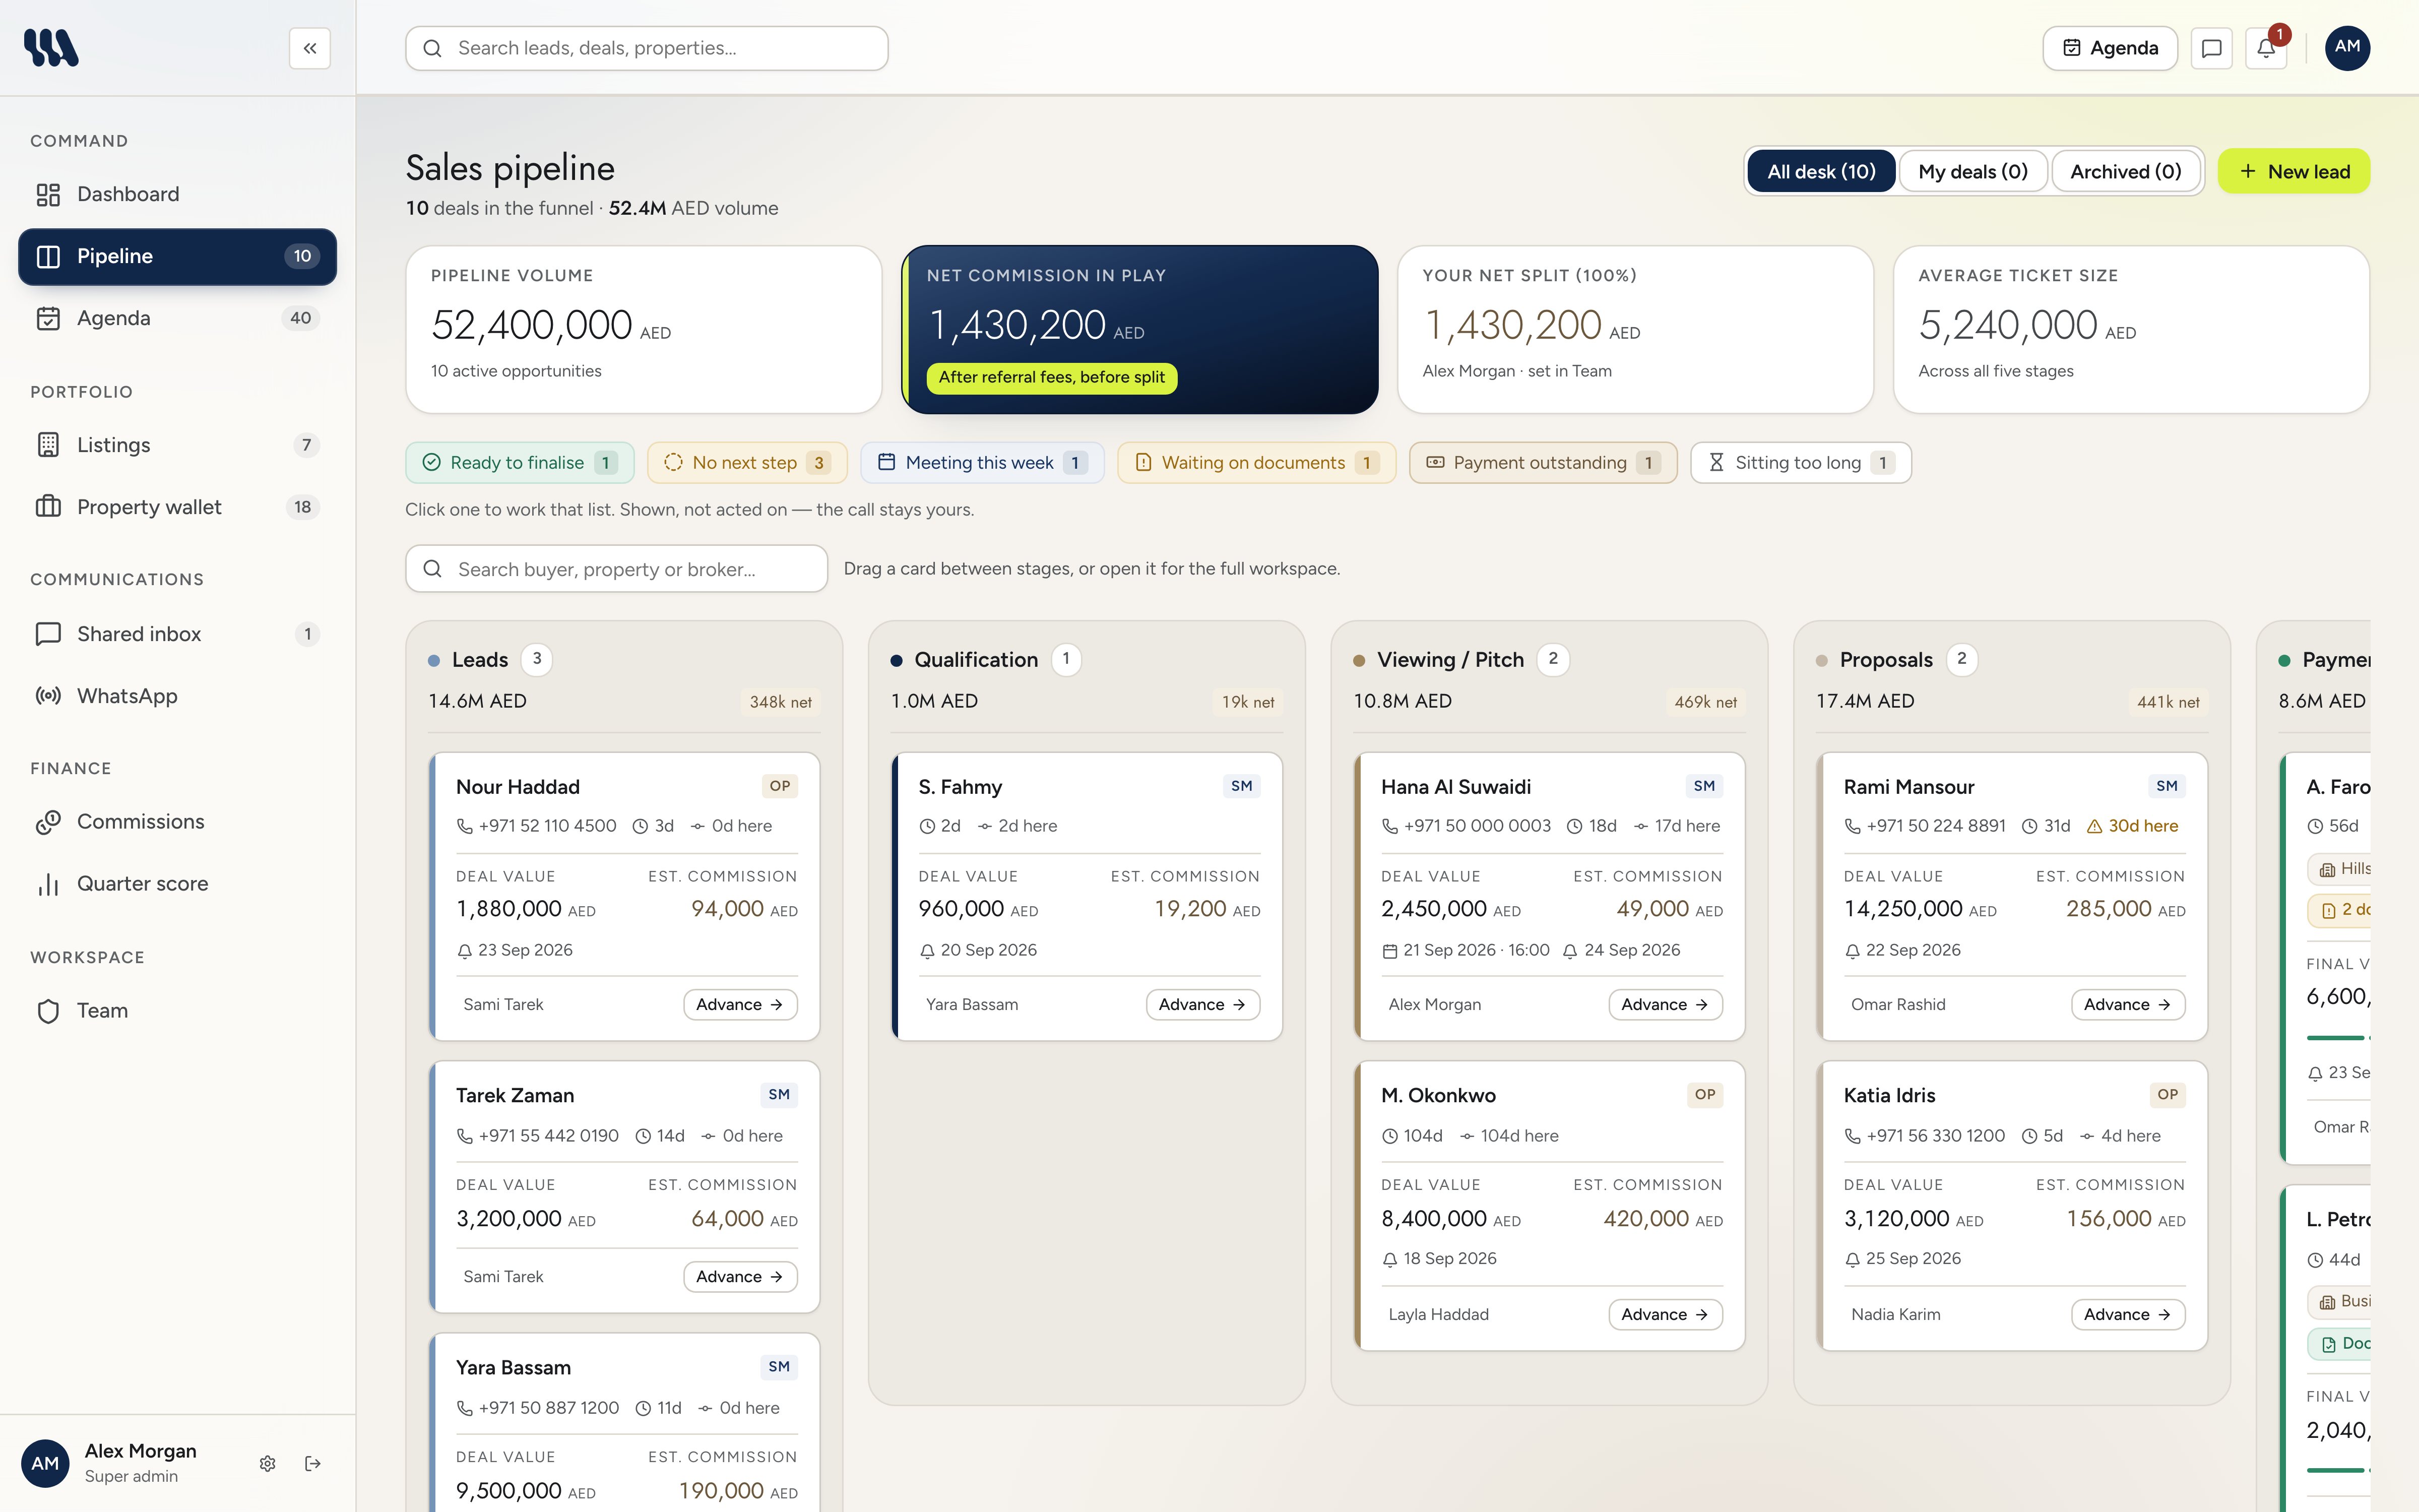This screenshot has width=2419, height=1512.
Task: Switch to the Archived (0) tab
Action: tap(2125, 172)
